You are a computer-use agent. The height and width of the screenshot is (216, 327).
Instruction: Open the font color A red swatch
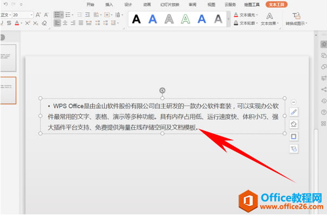click(17, 23)
